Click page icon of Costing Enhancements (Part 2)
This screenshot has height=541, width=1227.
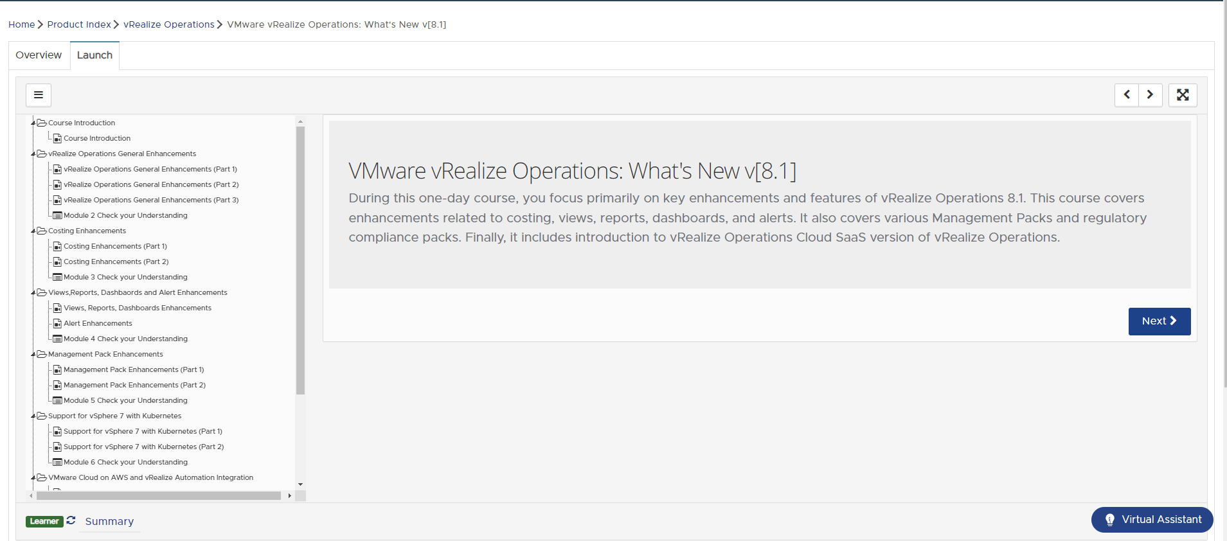57,262
